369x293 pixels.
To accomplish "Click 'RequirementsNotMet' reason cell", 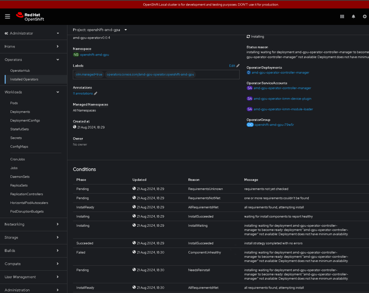I will coord(204,198).
